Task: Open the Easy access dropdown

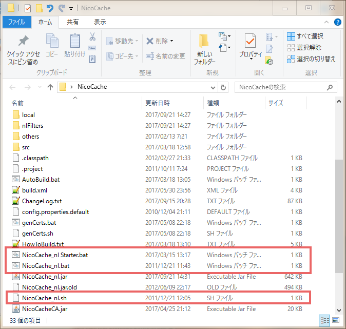Action: click(225, 47)
